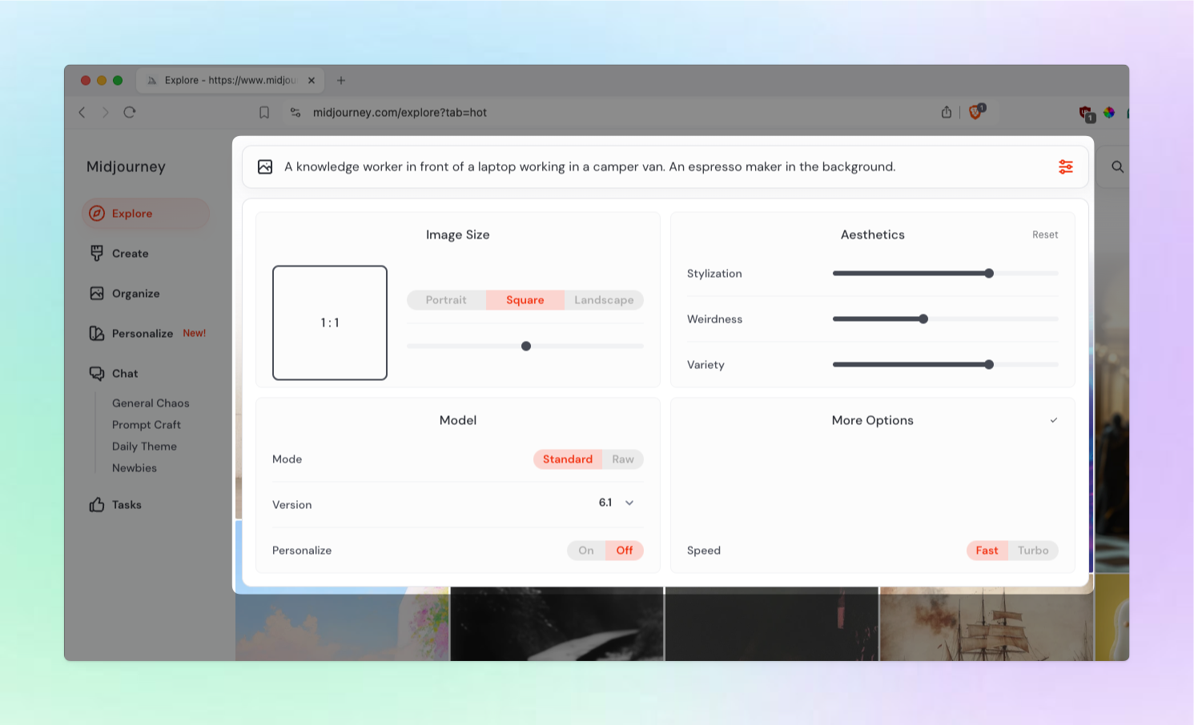Click the Chat bubbles icon
This screenshot has width=1194, height=725.
pyautogui.click(x=97, y=373)
